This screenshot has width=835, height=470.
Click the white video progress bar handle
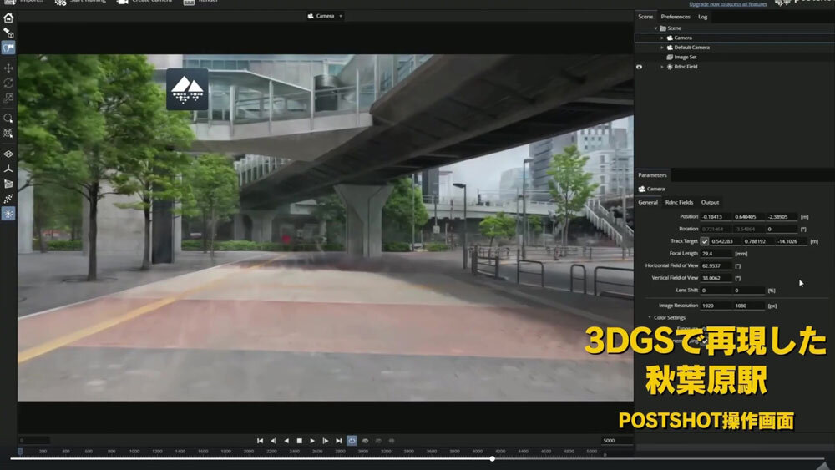coord(493,458)
